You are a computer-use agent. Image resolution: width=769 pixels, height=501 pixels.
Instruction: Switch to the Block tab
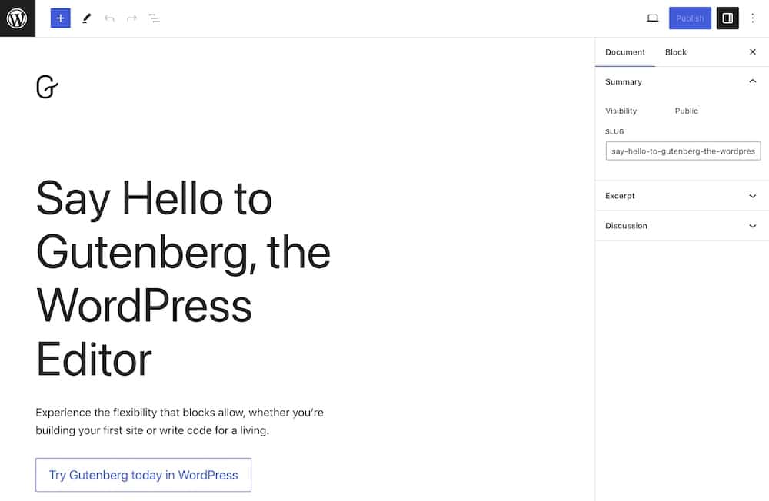point(675,52)
